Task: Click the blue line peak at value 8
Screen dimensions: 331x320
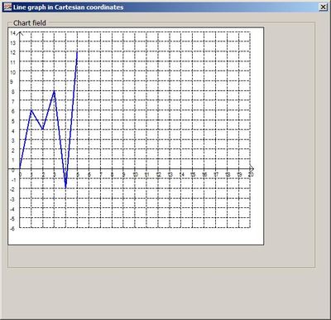Action: 55,91
